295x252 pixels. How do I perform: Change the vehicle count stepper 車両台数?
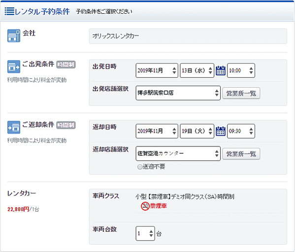pyautogui.click(x=145, y=234)
